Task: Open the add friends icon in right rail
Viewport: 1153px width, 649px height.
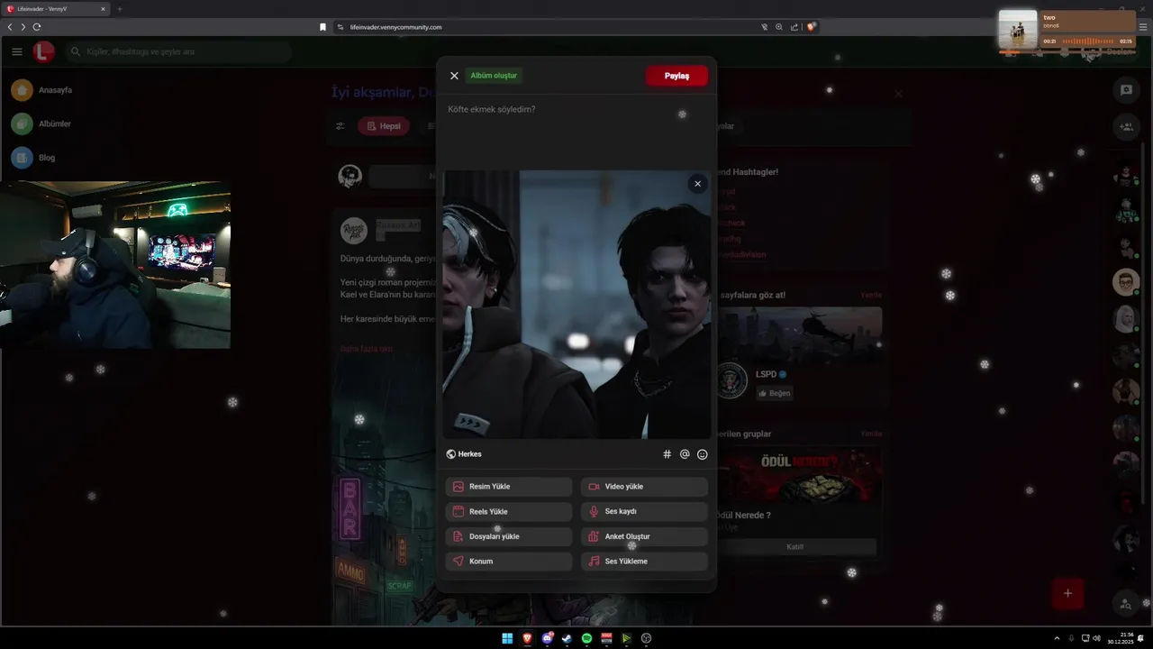Action: pos(1126,126)
